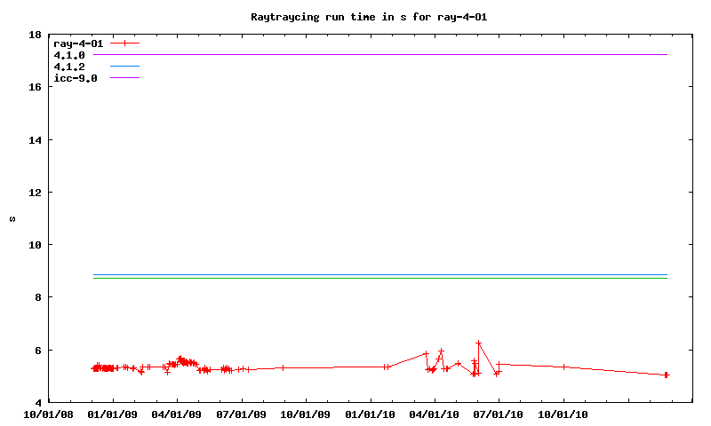Click the 's' y-axis unit label

coord(12,218)
